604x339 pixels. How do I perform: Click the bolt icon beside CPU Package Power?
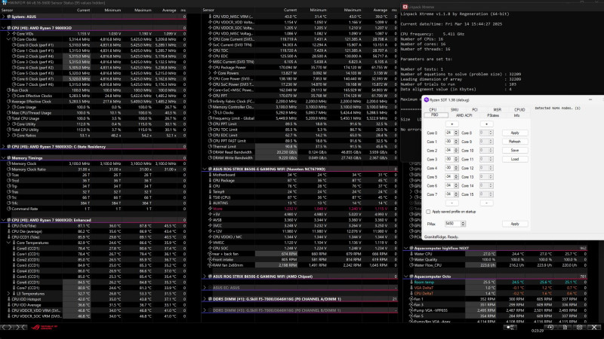click(x=210, y=67)
